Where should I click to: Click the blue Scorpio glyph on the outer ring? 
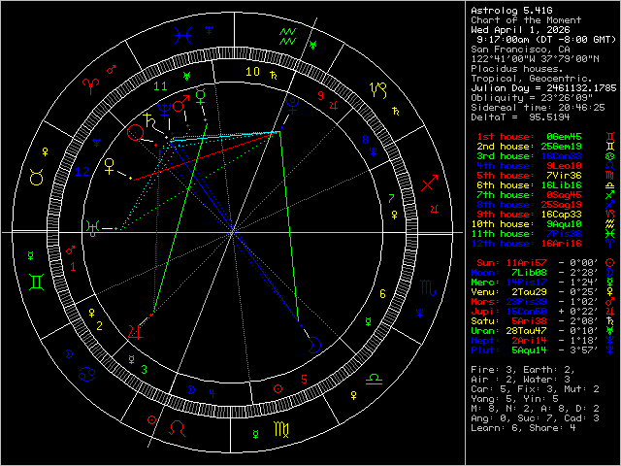click(x=429, y=287)
